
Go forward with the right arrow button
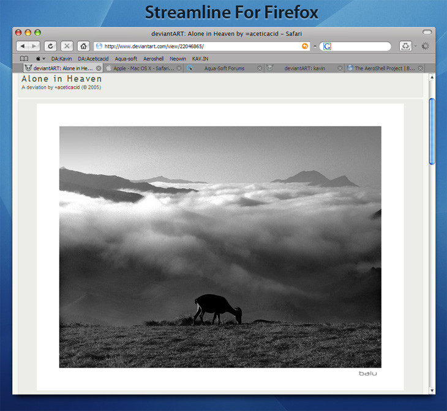(x=34, y=46)
